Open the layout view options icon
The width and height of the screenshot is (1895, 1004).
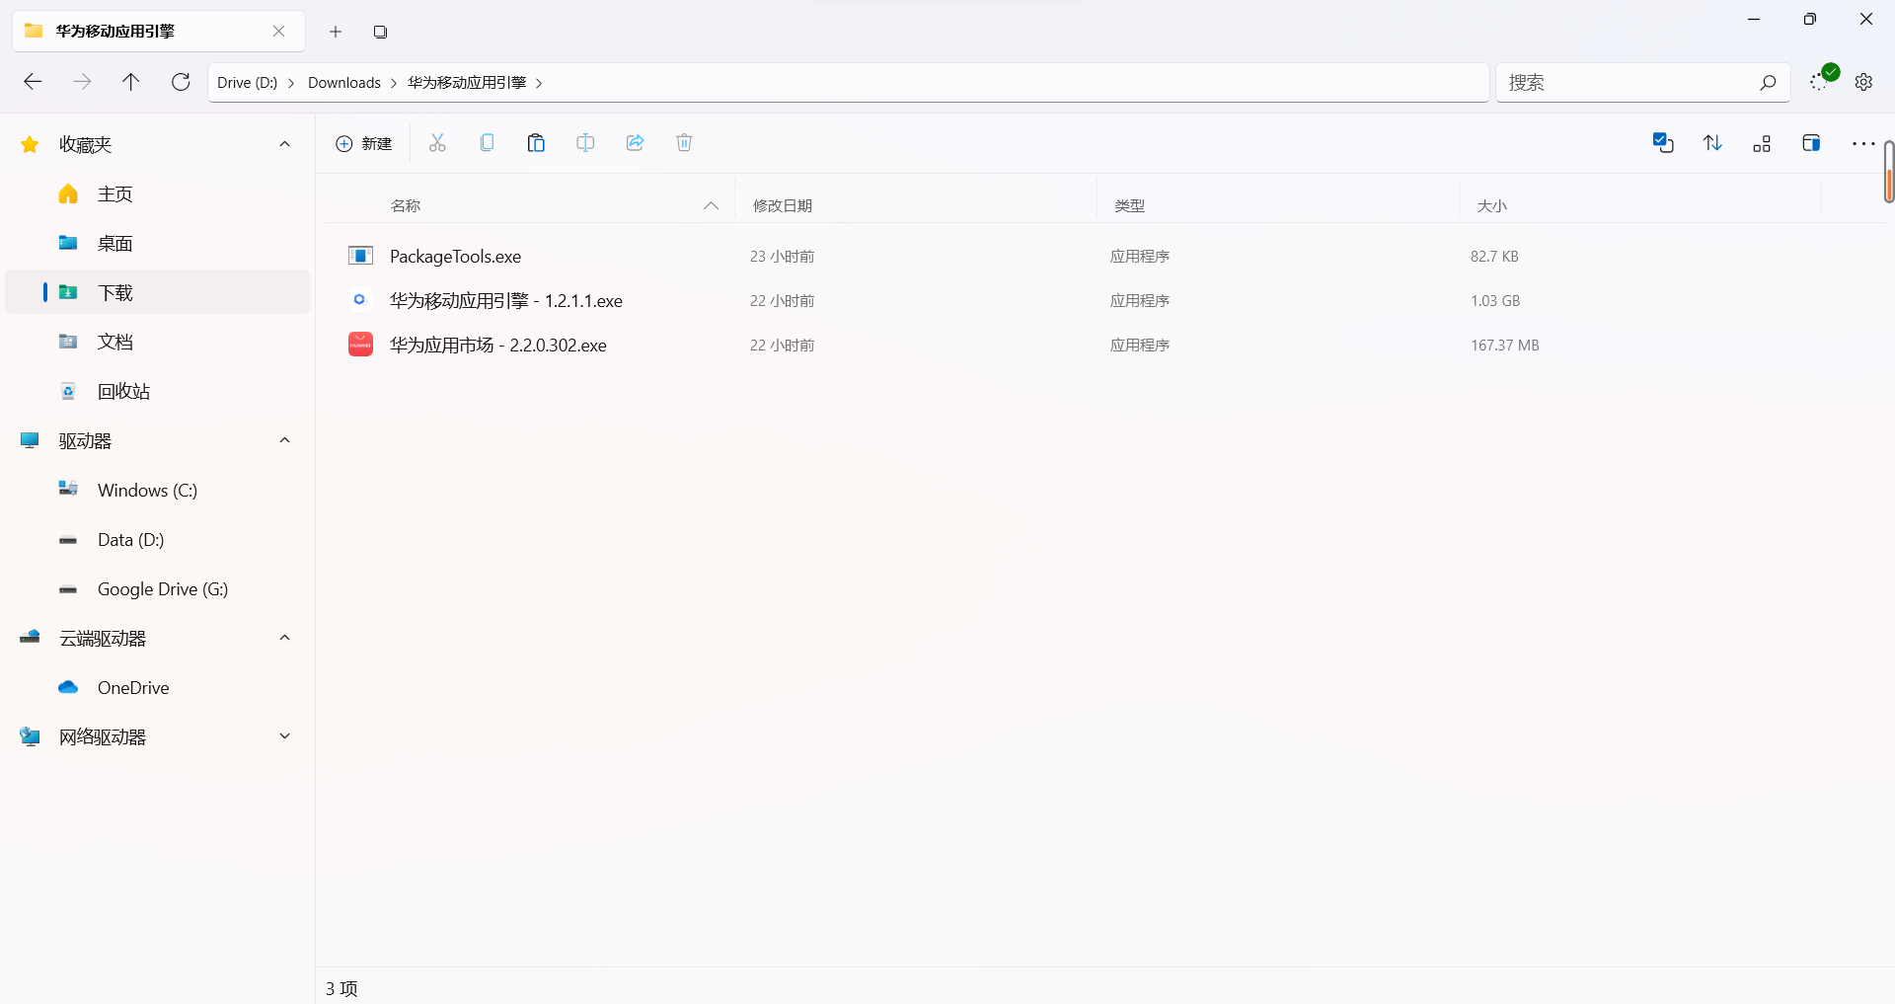[1762, 144]
